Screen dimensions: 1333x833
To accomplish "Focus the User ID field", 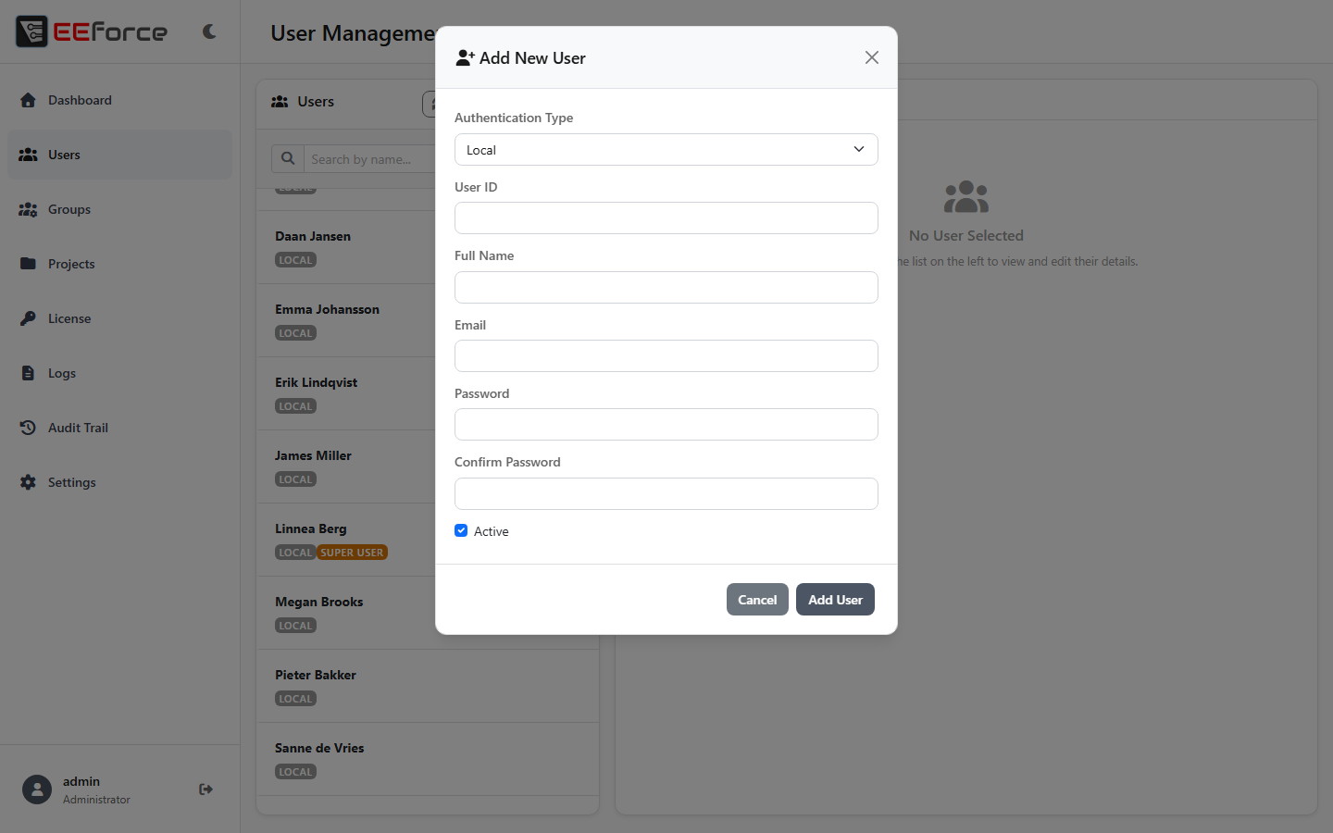I will (666, 218).
